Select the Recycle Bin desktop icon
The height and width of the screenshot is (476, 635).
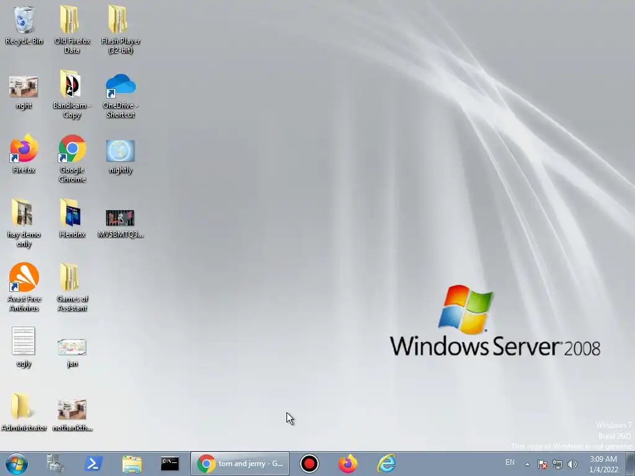click(24, 25)
